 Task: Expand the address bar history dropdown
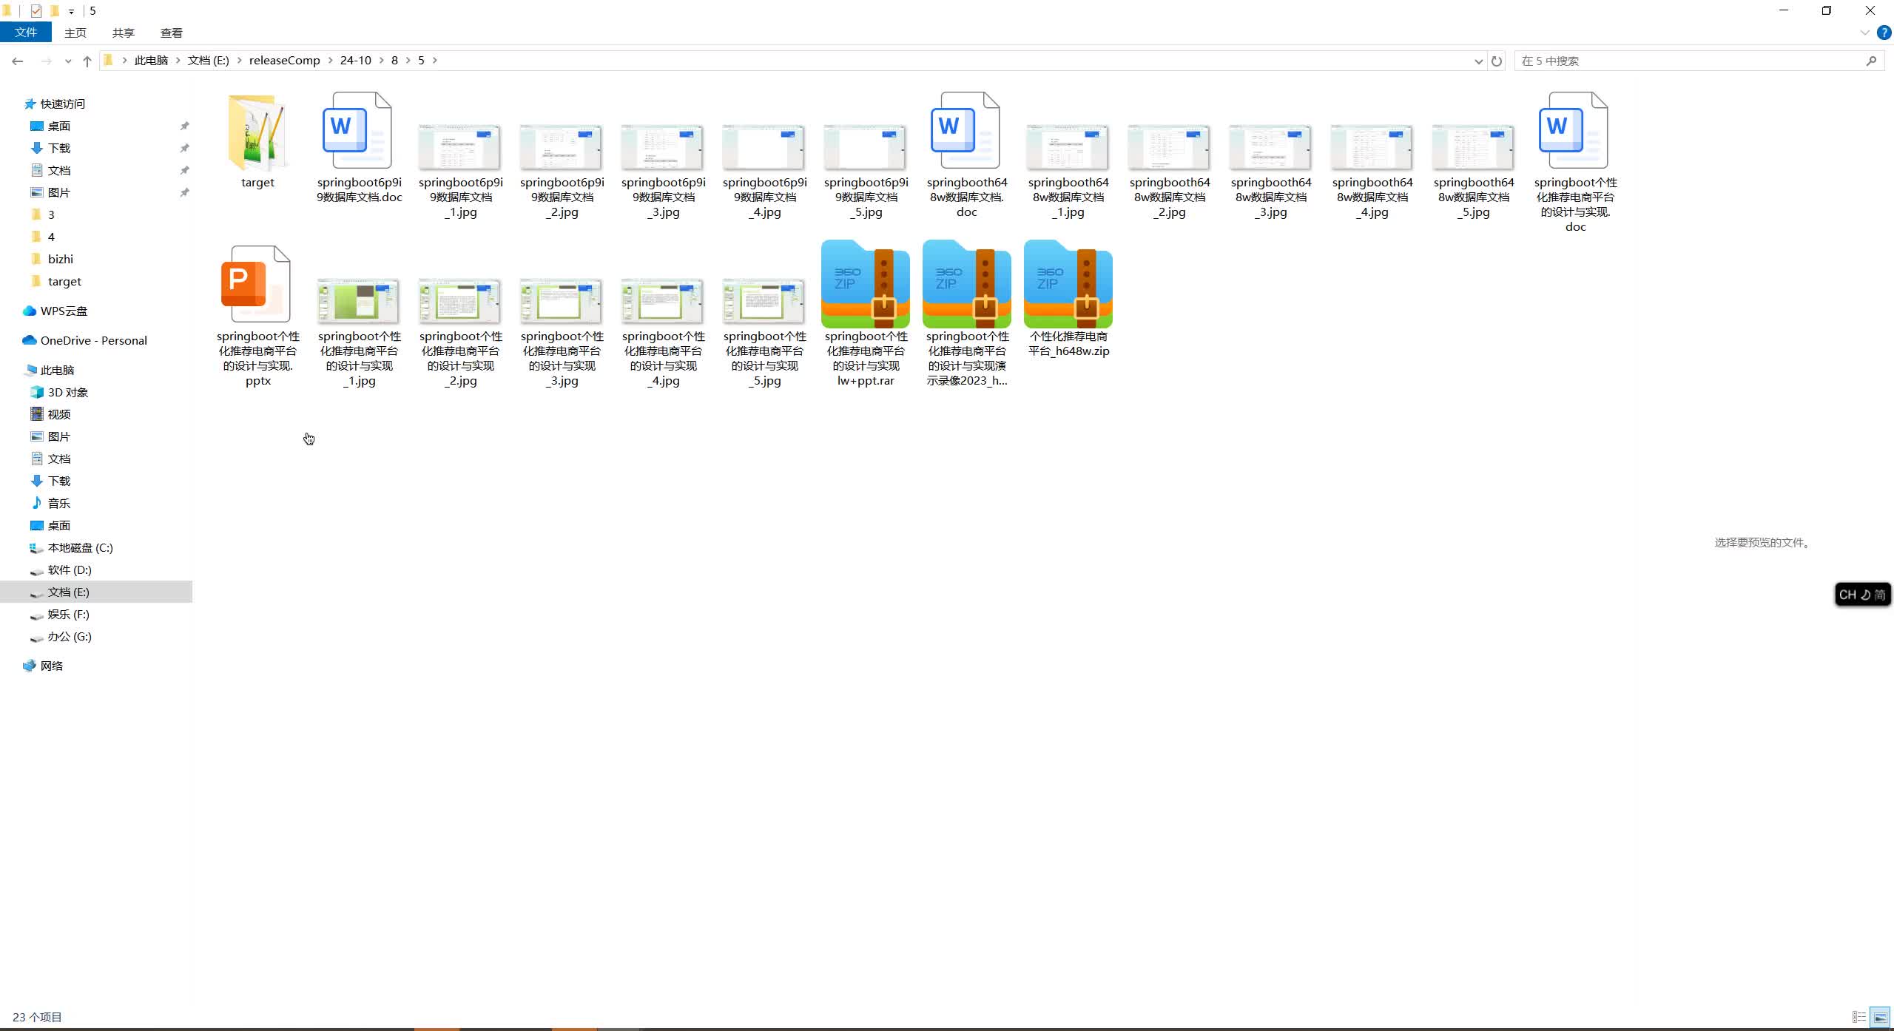coord(1478,61)
